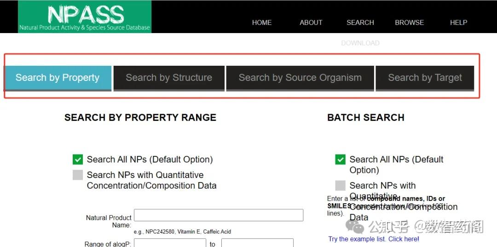Toggle Search All NPs checkbox under property range
The height and width of the screenshot is (247, 497).
[78, 160]
